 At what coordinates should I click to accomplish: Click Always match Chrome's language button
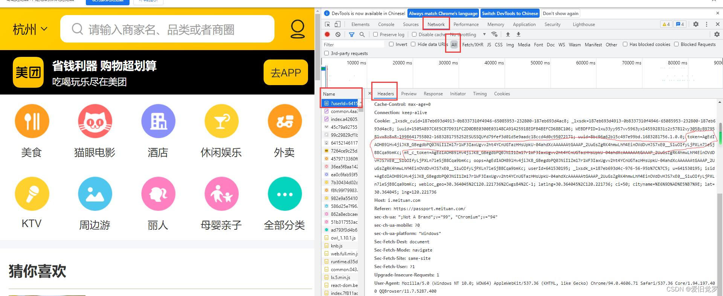click(443, 13)
